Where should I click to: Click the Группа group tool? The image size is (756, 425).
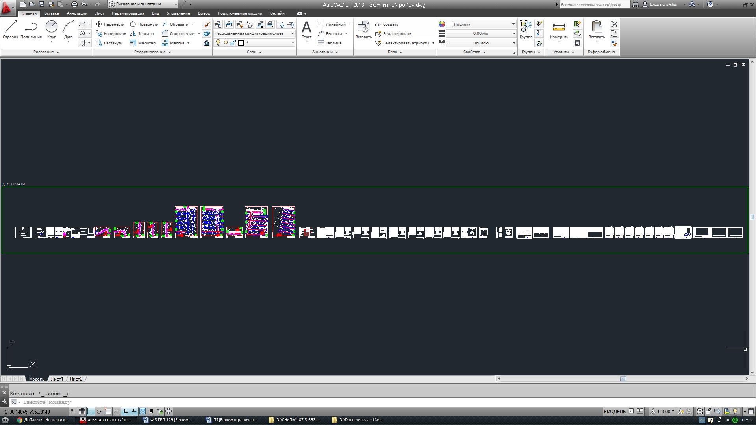(x=526, y=30)
